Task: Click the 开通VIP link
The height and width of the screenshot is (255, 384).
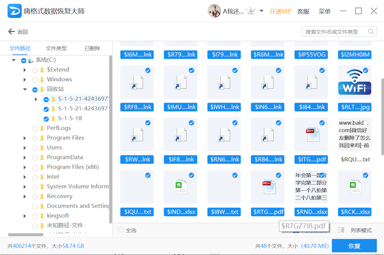Action: pyautogui.click(x=280, y=11)
